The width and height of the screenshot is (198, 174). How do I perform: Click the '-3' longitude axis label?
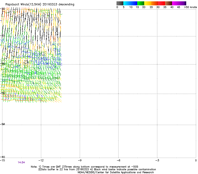coord(157,160)
